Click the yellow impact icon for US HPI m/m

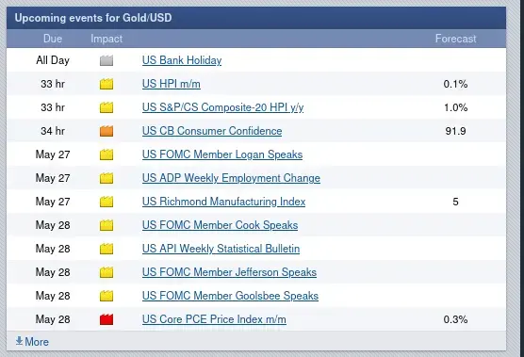(106, 84)
